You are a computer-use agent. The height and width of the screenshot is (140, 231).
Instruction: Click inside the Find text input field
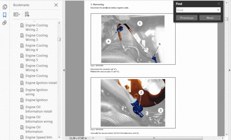pyautogui.click(x=196, y=10)
